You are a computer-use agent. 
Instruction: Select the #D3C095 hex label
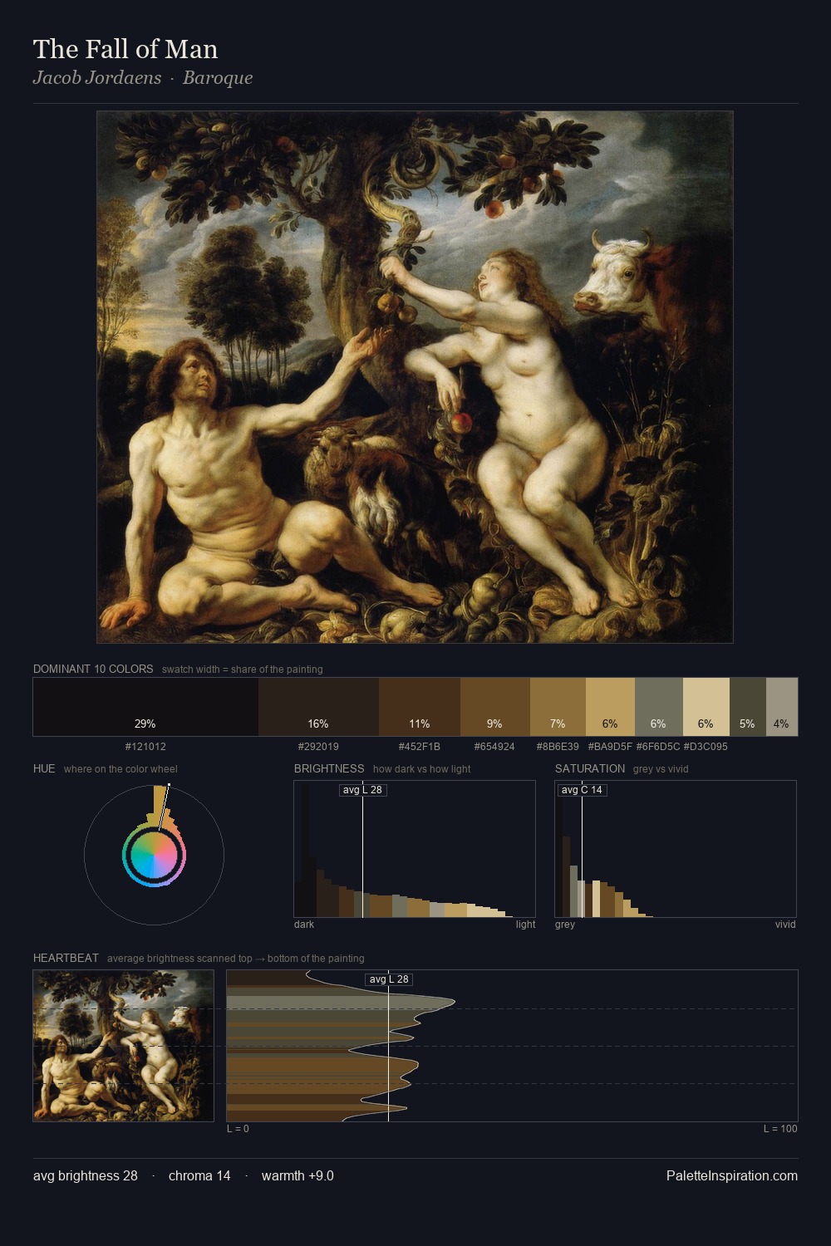click(x=706, y=747)
